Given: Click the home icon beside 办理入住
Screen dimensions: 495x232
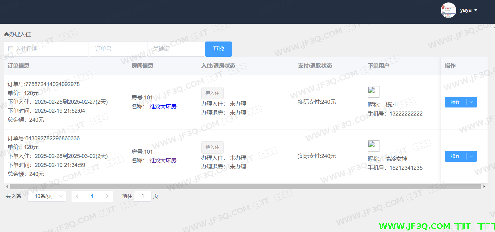Looking at the screenshot, I should click(6, 34).
